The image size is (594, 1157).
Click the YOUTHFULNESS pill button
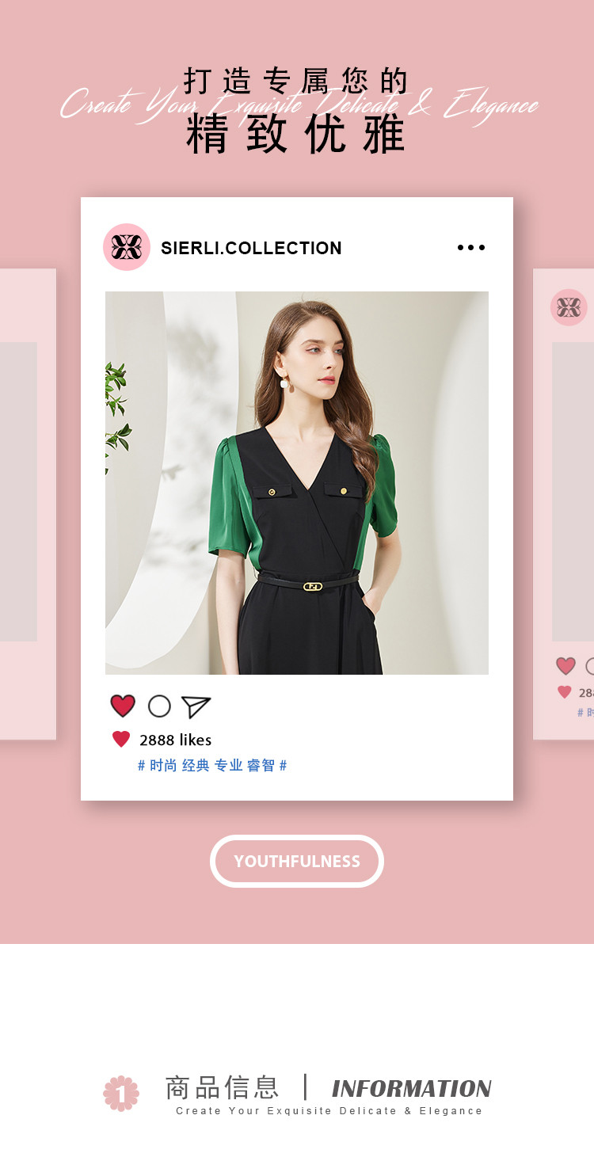[x=297, y=861]
